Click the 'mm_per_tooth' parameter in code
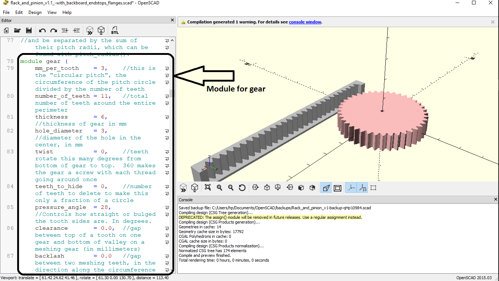 pyautogui.click(x=57, y=68)
